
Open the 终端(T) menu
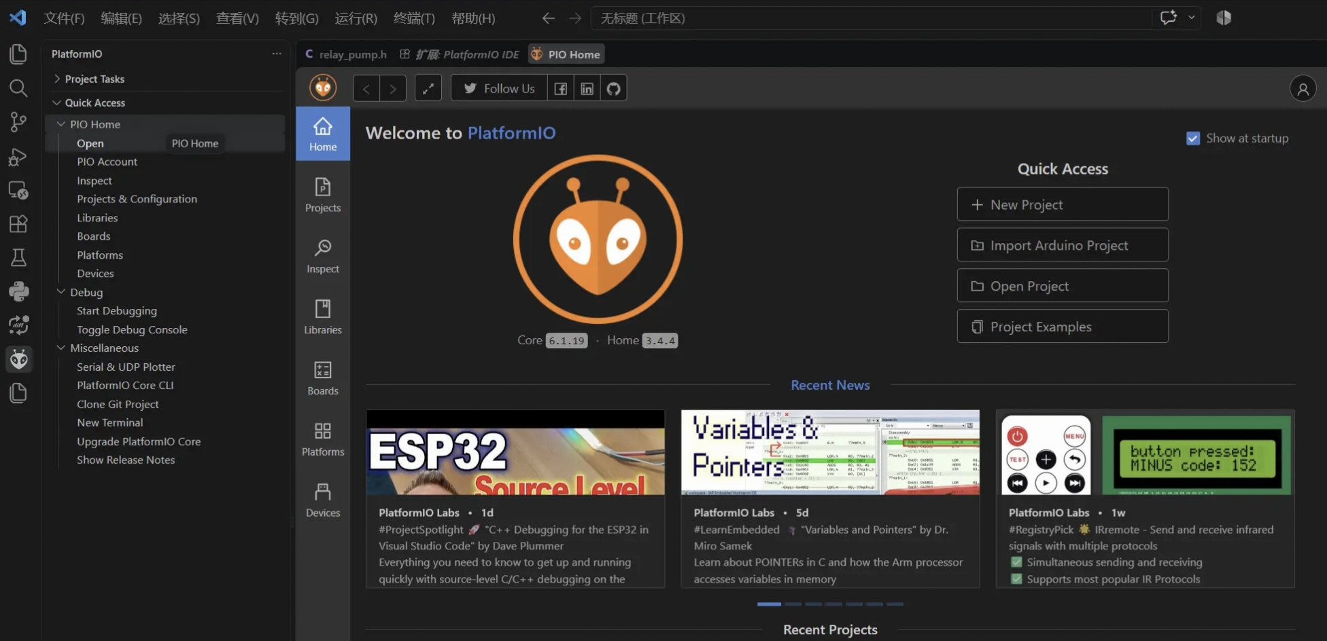click(x=414, y=18)
